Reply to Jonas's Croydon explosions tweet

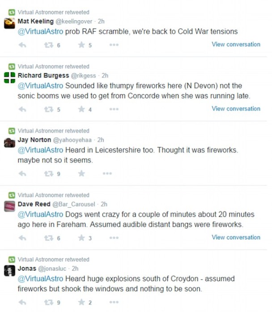(22, 303)
